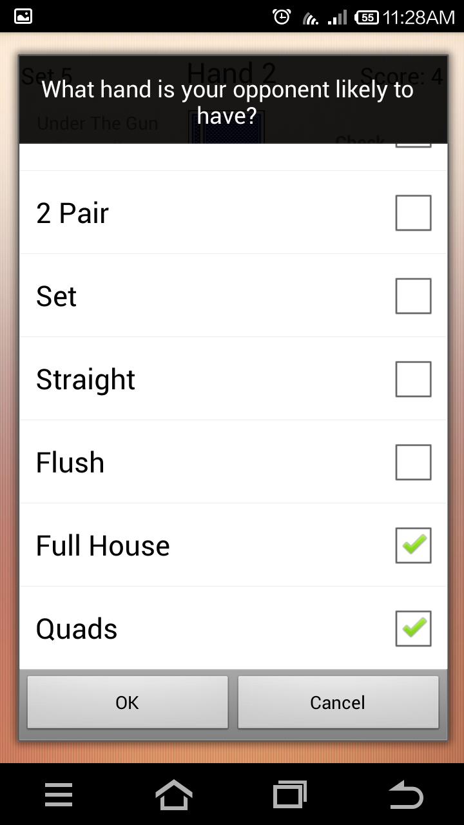Image resolution: width=464 pixels, height=825 pixels.
Task: Enable the Set checkbox
Action: click(x=413, y=296)
